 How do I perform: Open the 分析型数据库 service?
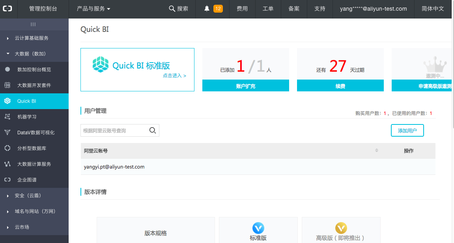[x=34, y=148]
